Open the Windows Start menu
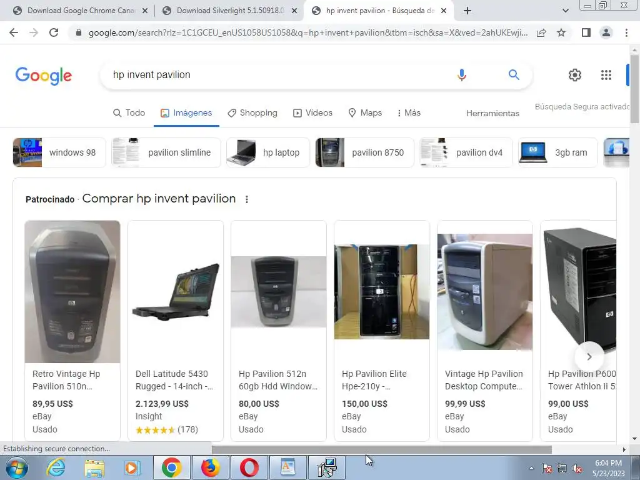This screenshot has width=640, height=480. (x=17, y=467)
